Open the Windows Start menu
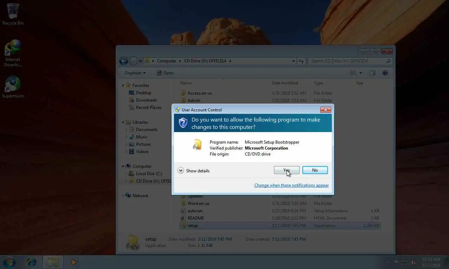449x269 pixels. click(x=9, y=262)
